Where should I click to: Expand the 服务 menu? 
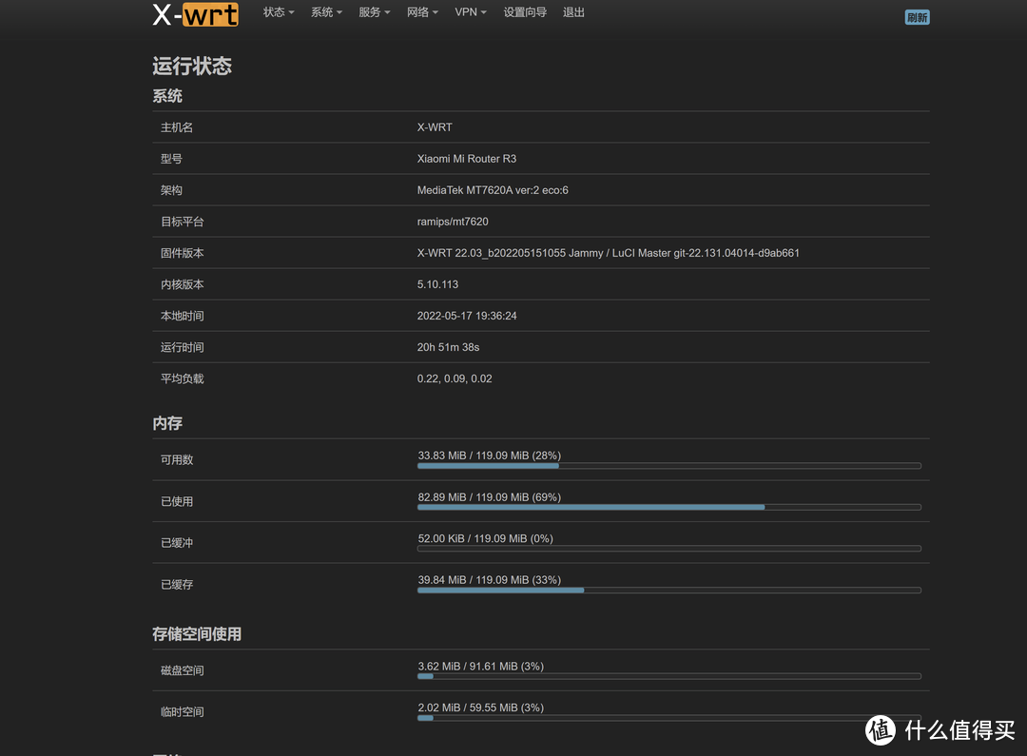coord(374,12)
